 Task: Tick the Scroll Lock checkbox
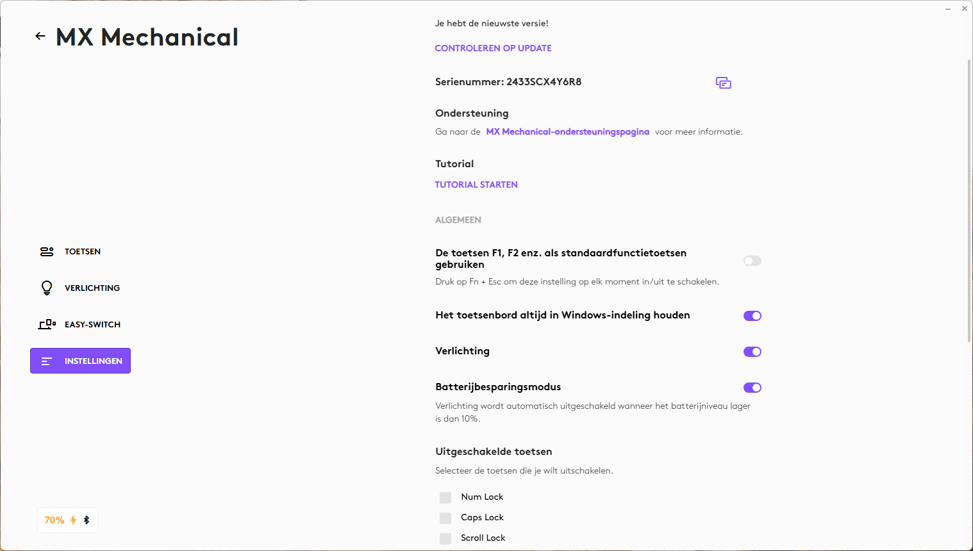pyautogui.click(x=445, y=539)
